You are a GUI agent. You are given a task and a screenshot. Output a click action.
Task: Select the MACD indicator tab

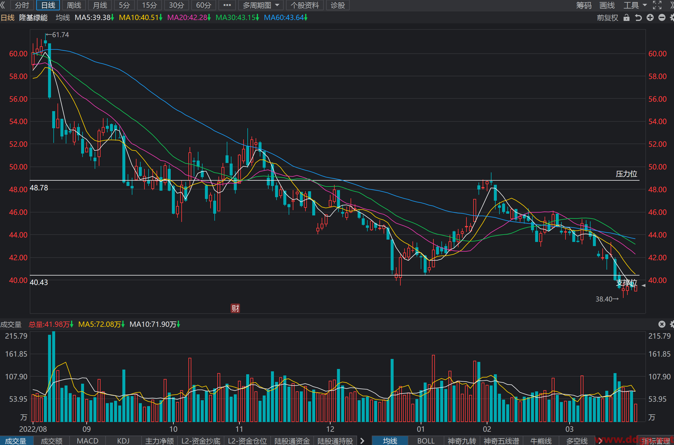tap(88, 441)
